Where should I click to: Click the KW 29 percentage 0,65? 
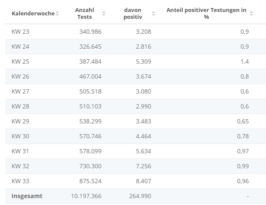pos(242,121)
